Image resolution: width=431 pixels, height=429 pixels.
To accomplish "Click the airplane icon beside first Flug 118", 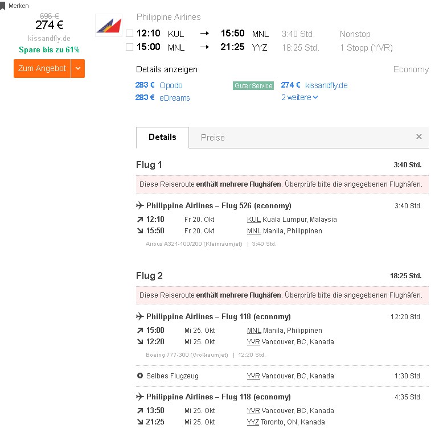I will point(140,316).
